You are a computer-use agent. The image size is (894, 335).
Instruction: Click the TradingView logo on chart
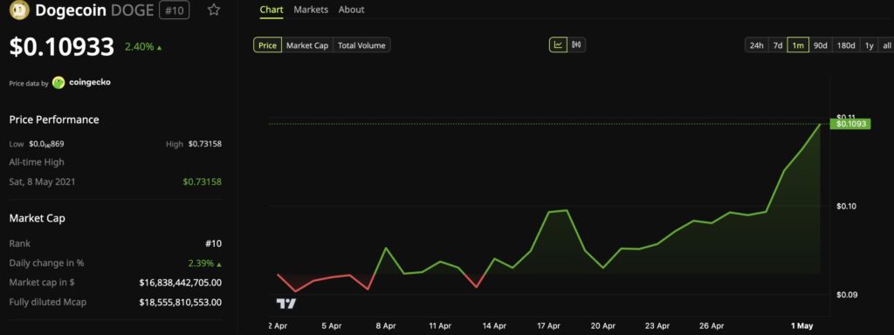tap(286, 304)
